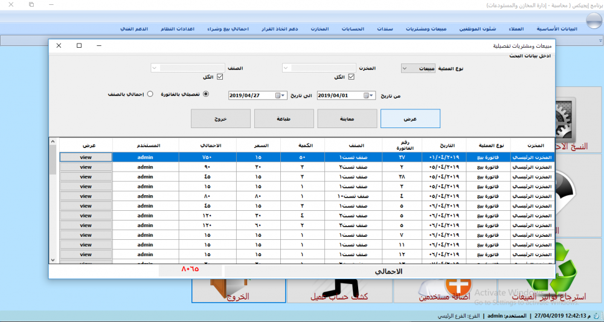Click view button for invoice 37 row

(86, 157)
